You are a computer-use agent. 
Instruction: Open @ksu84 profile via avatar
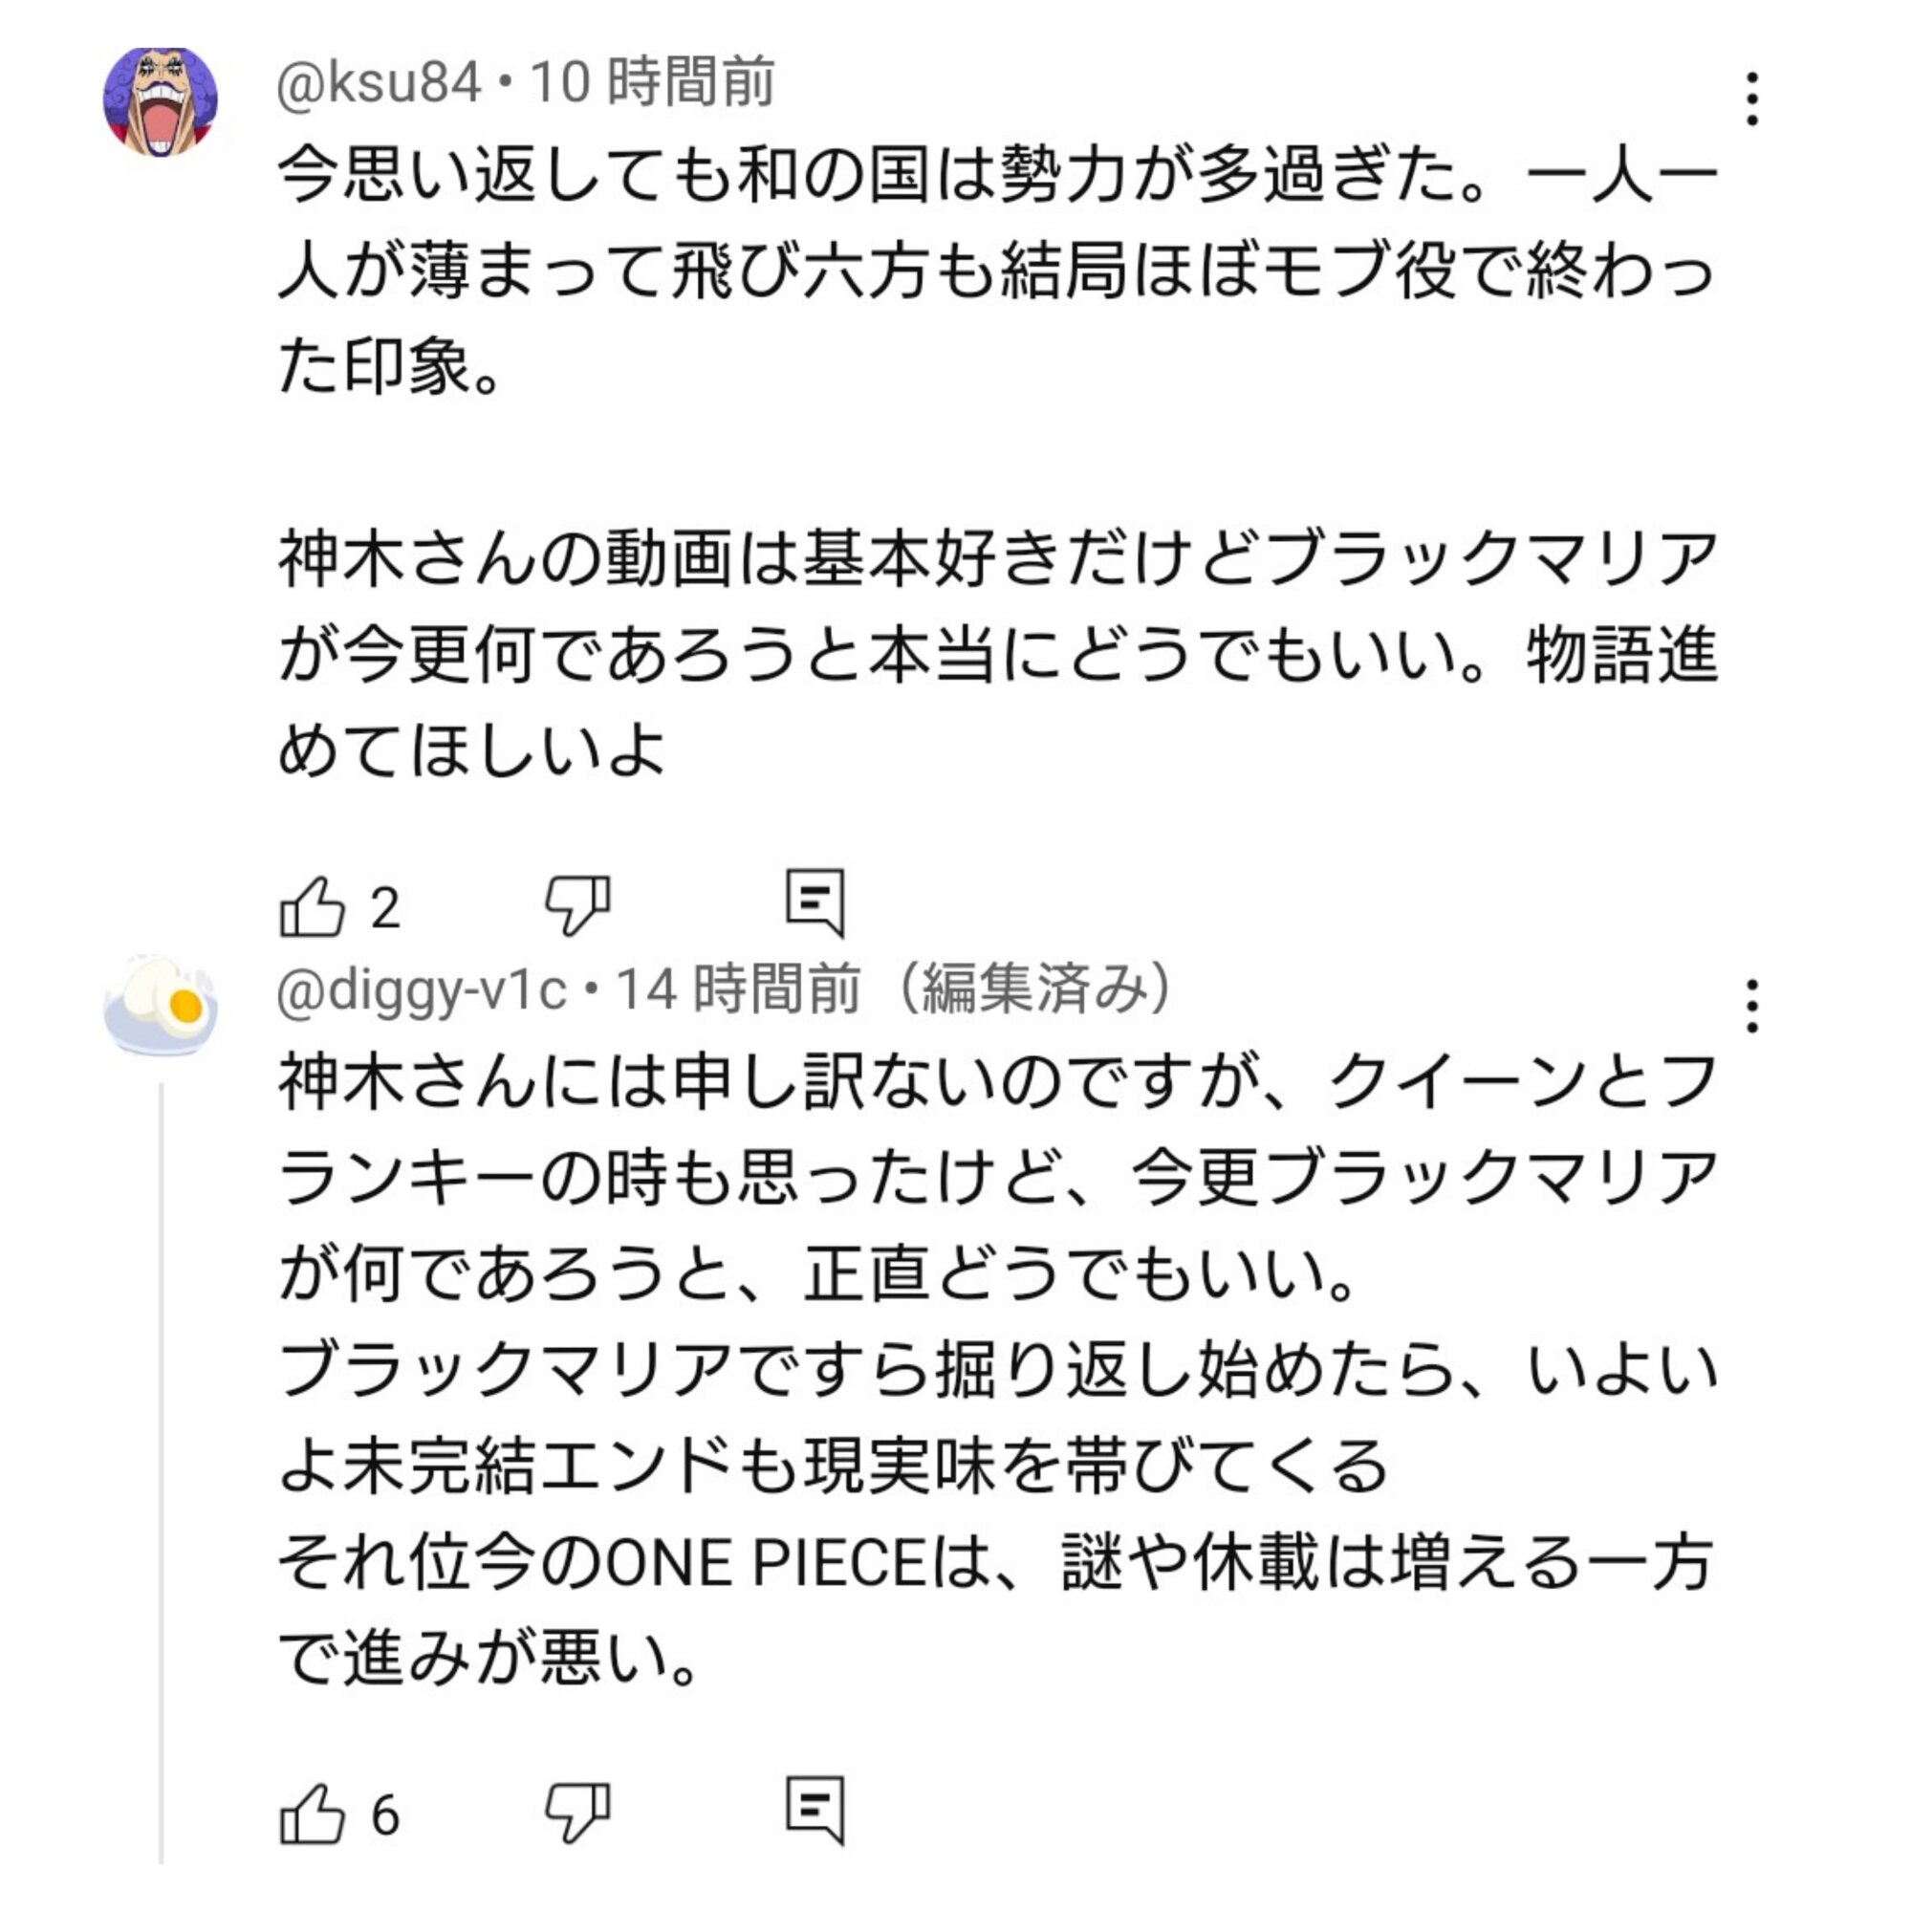pos(161,101)
